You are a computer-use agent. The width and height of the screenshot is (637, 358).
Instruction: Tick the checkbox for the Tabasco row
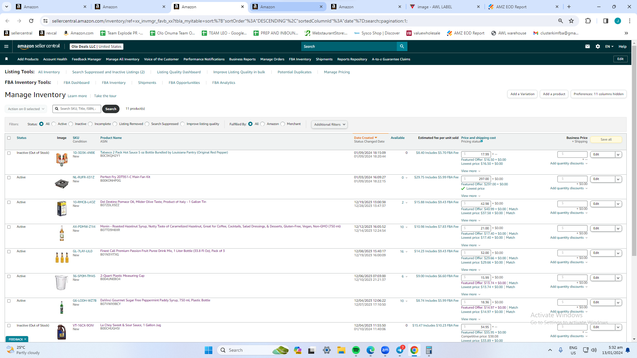tap(9, 153)
